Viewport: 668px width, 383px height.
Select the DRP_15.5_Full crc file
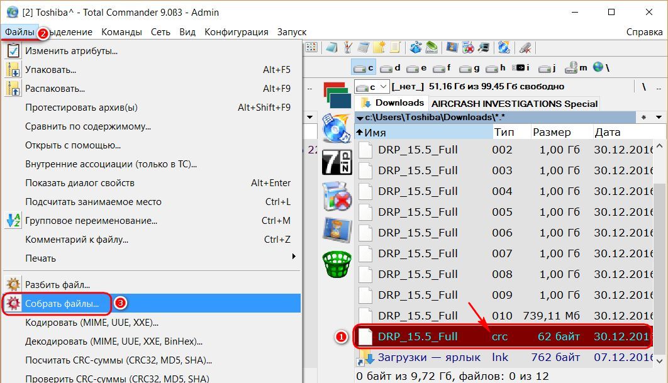tap(503, 336)
